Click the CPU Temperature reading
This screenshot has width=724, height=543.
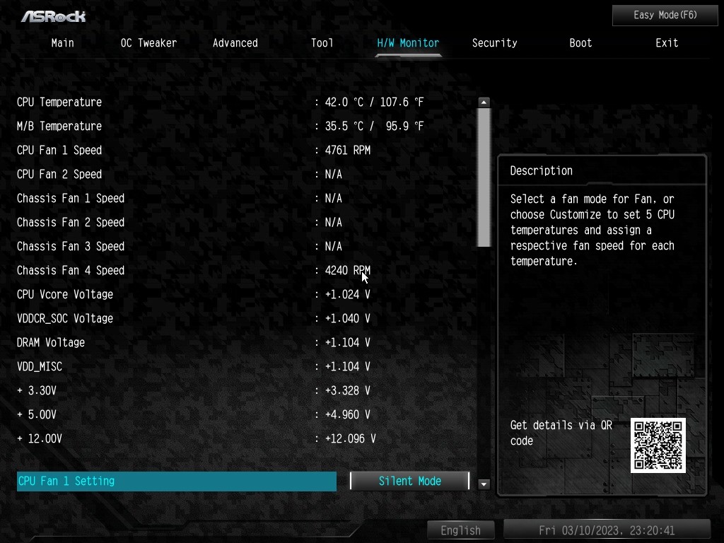tap(374, 102)
